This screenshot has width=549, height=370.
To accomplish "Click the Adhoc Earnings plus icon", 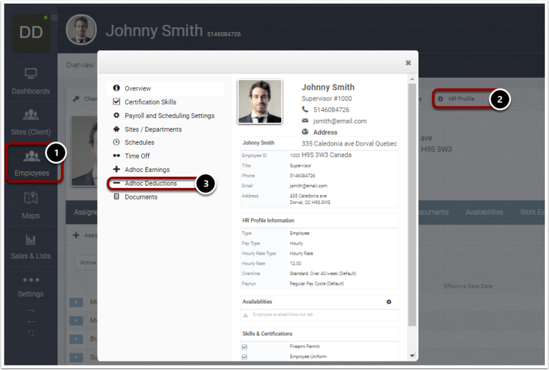I will pyautogui.click(x=116, y=169).
